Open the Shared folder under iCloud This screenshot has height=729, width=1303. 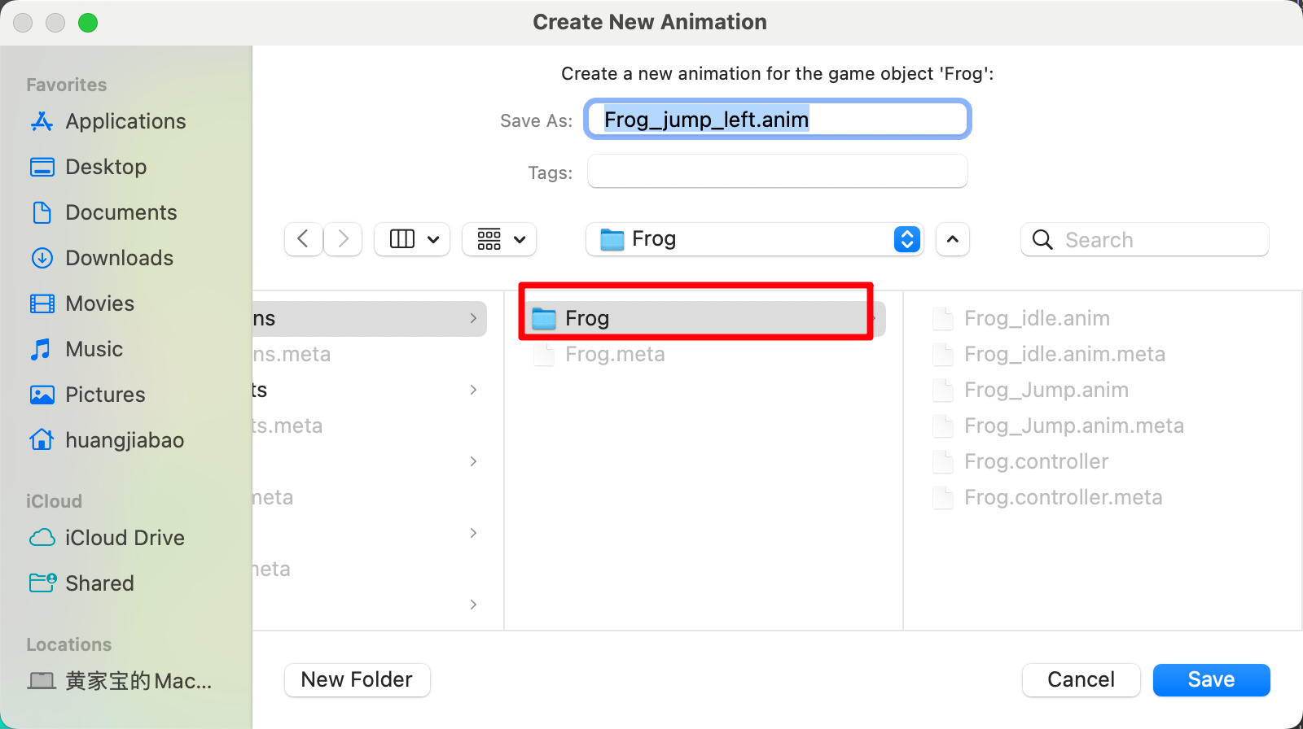tap(81, 583)
